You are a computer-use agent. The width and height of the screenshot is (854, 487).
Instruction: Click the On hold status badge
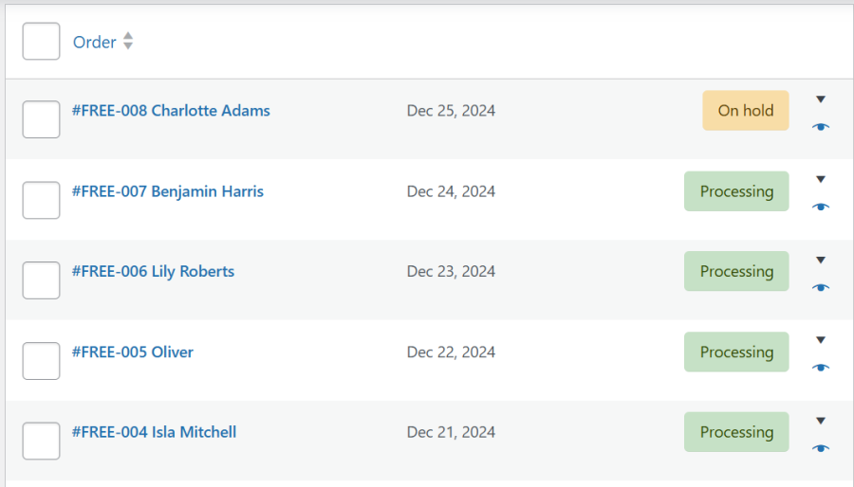(x=745, y=111)
